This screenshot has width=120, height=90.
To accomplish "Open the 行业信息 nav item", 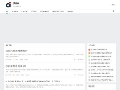I will tap(34, 11).
